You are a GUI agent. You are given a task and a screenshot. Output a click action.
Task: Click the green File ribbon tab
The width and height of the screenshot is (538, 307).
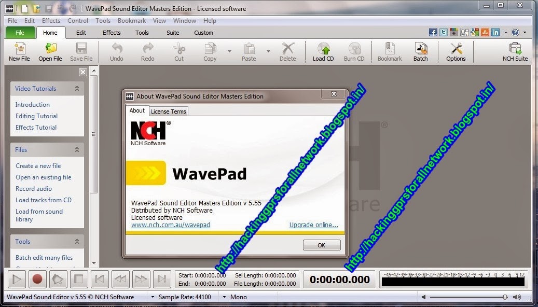20,33
